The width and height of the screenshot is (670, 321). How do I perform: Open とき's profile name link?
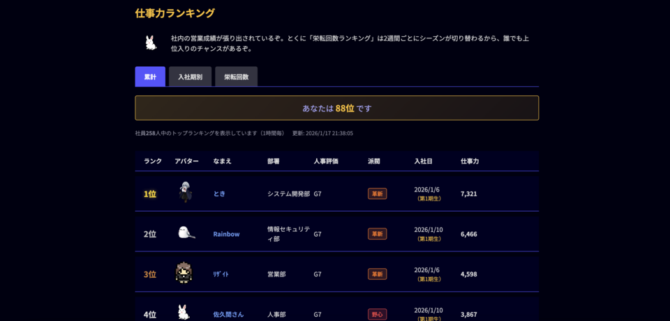tap(219, 194)
